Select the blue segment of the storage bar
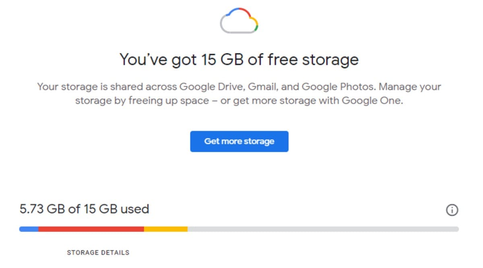Viewport: 483px width, 268px height. coord(29,229)
